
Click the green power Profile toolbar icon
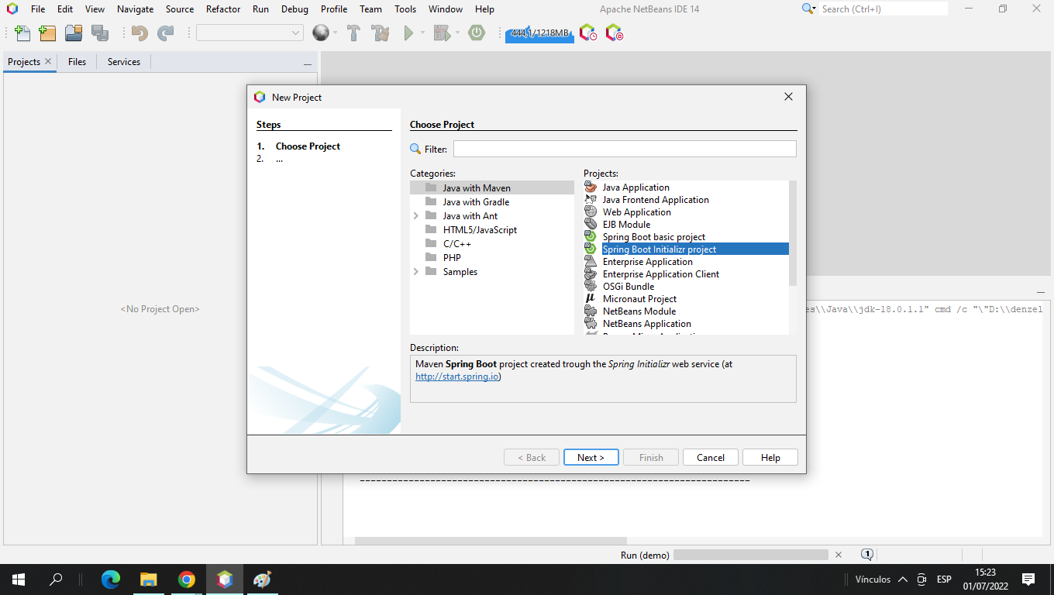click(x=477, y=33)
